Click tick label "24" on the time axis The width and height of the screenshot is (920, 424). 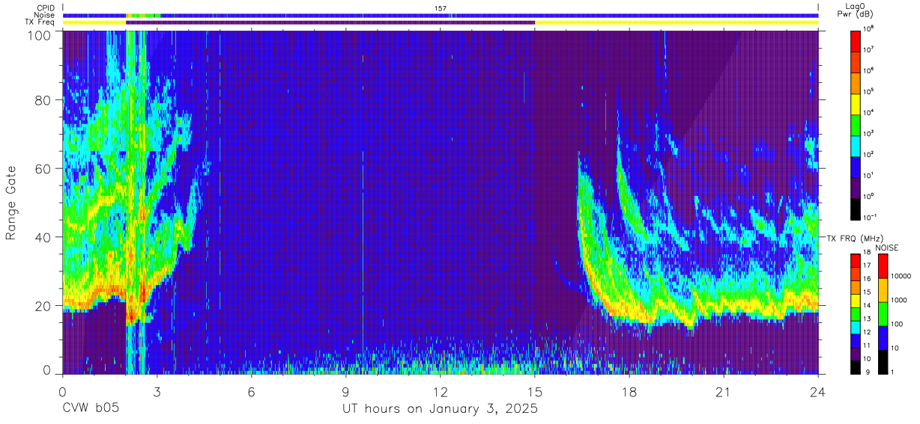click(818, 393)
